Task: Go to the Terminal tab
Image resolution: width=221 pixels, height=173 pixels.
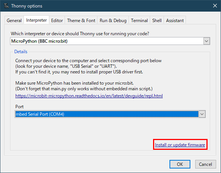Action: coord(139,21)
